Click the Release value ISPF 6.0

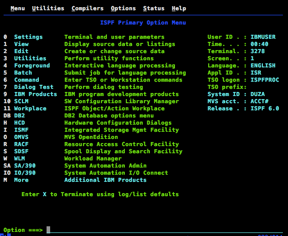pos(265,108)
